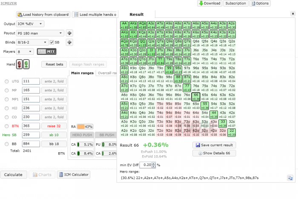Adjust min EV Diff with the stepper arrows
Image resolution: width=298 pixels, height=199 pixels.
pos(153,165)
